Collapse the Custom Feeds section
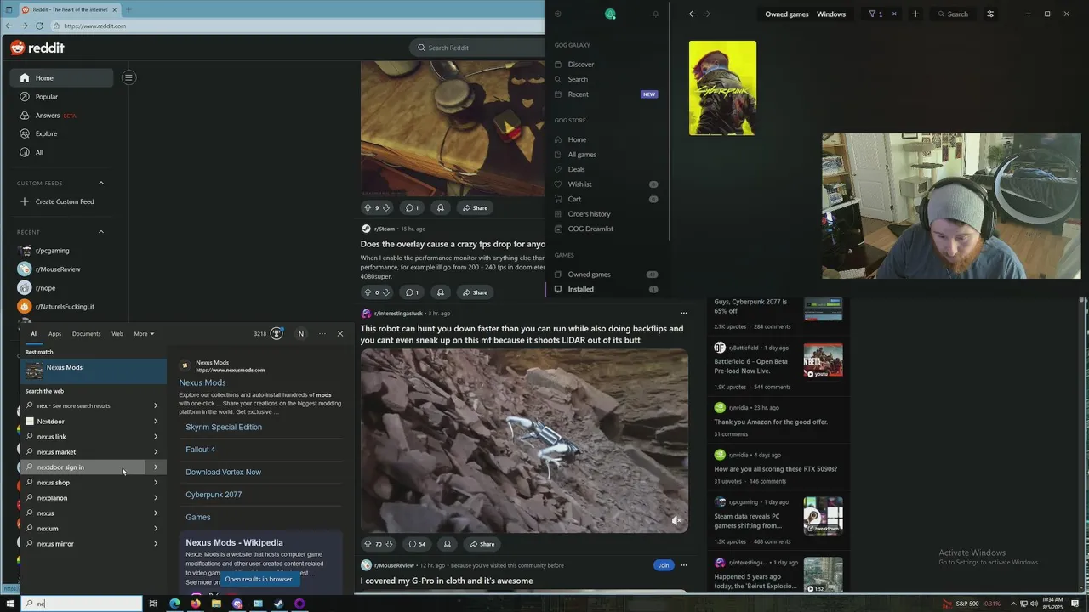Viewport: 1089px width, 612px height. click(x=100, y=183)
